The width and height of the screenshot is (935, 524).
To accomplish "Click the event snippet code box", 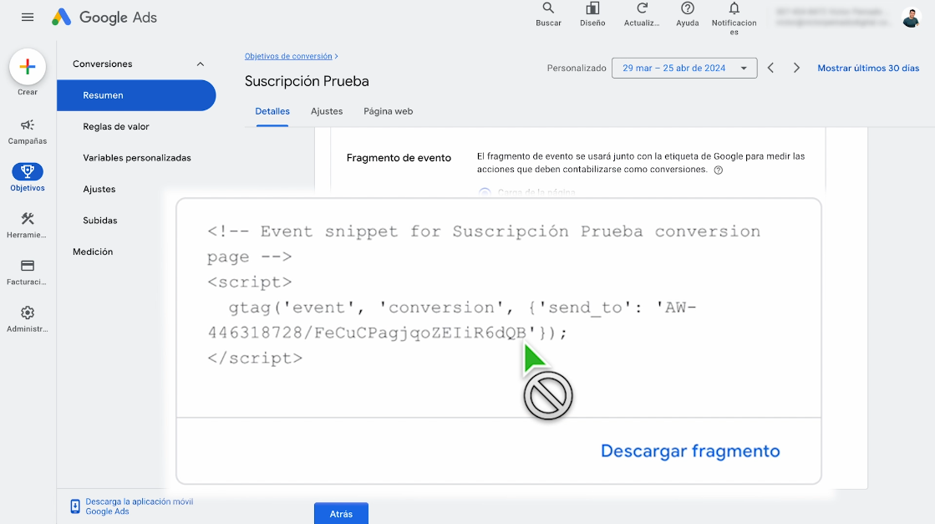I will point(499,308).
